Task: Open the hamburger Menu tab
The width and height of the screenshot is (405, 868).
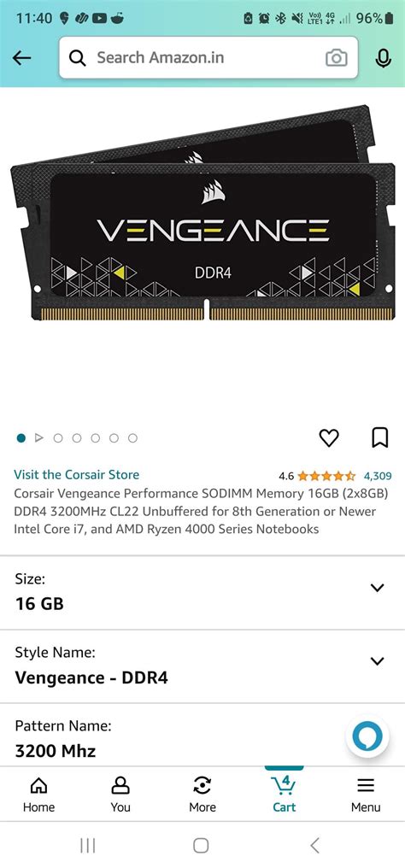Action: click(x=366, y=795)
